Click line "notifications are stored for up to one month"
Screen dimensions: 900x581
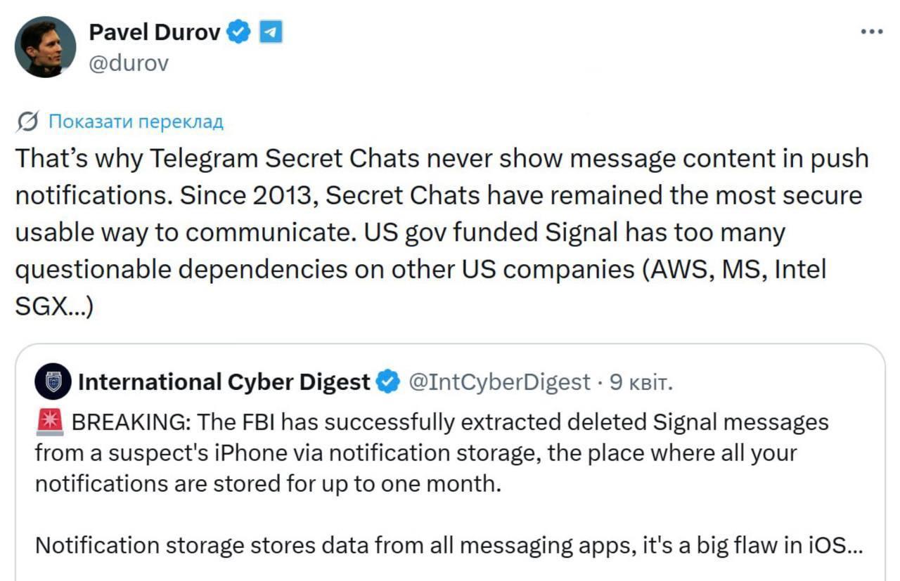click(268, 484)
